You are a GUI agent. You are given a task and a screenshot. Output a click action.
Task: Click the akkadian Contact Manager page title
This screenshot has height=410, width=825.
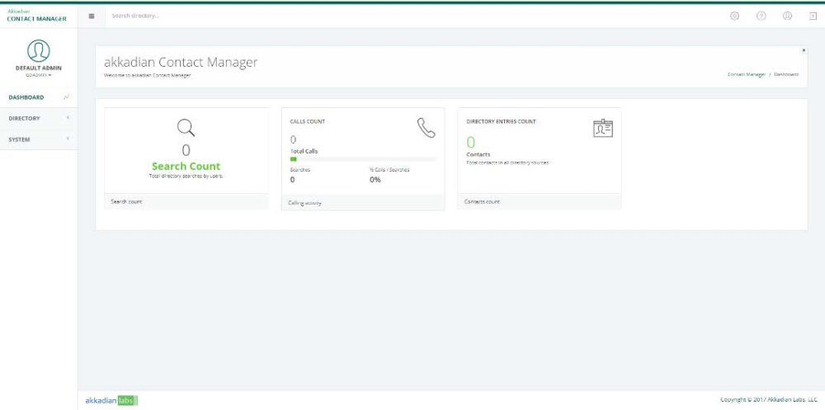[x=181, y=62]
